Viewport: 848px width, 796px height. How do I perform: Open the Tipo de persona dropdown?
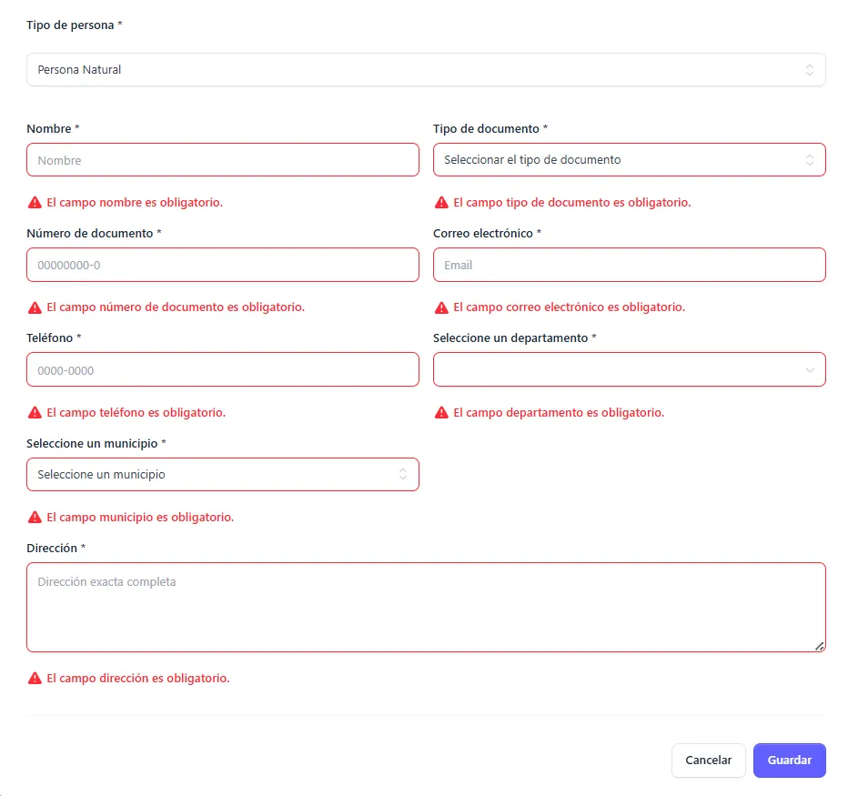(426, 70)
